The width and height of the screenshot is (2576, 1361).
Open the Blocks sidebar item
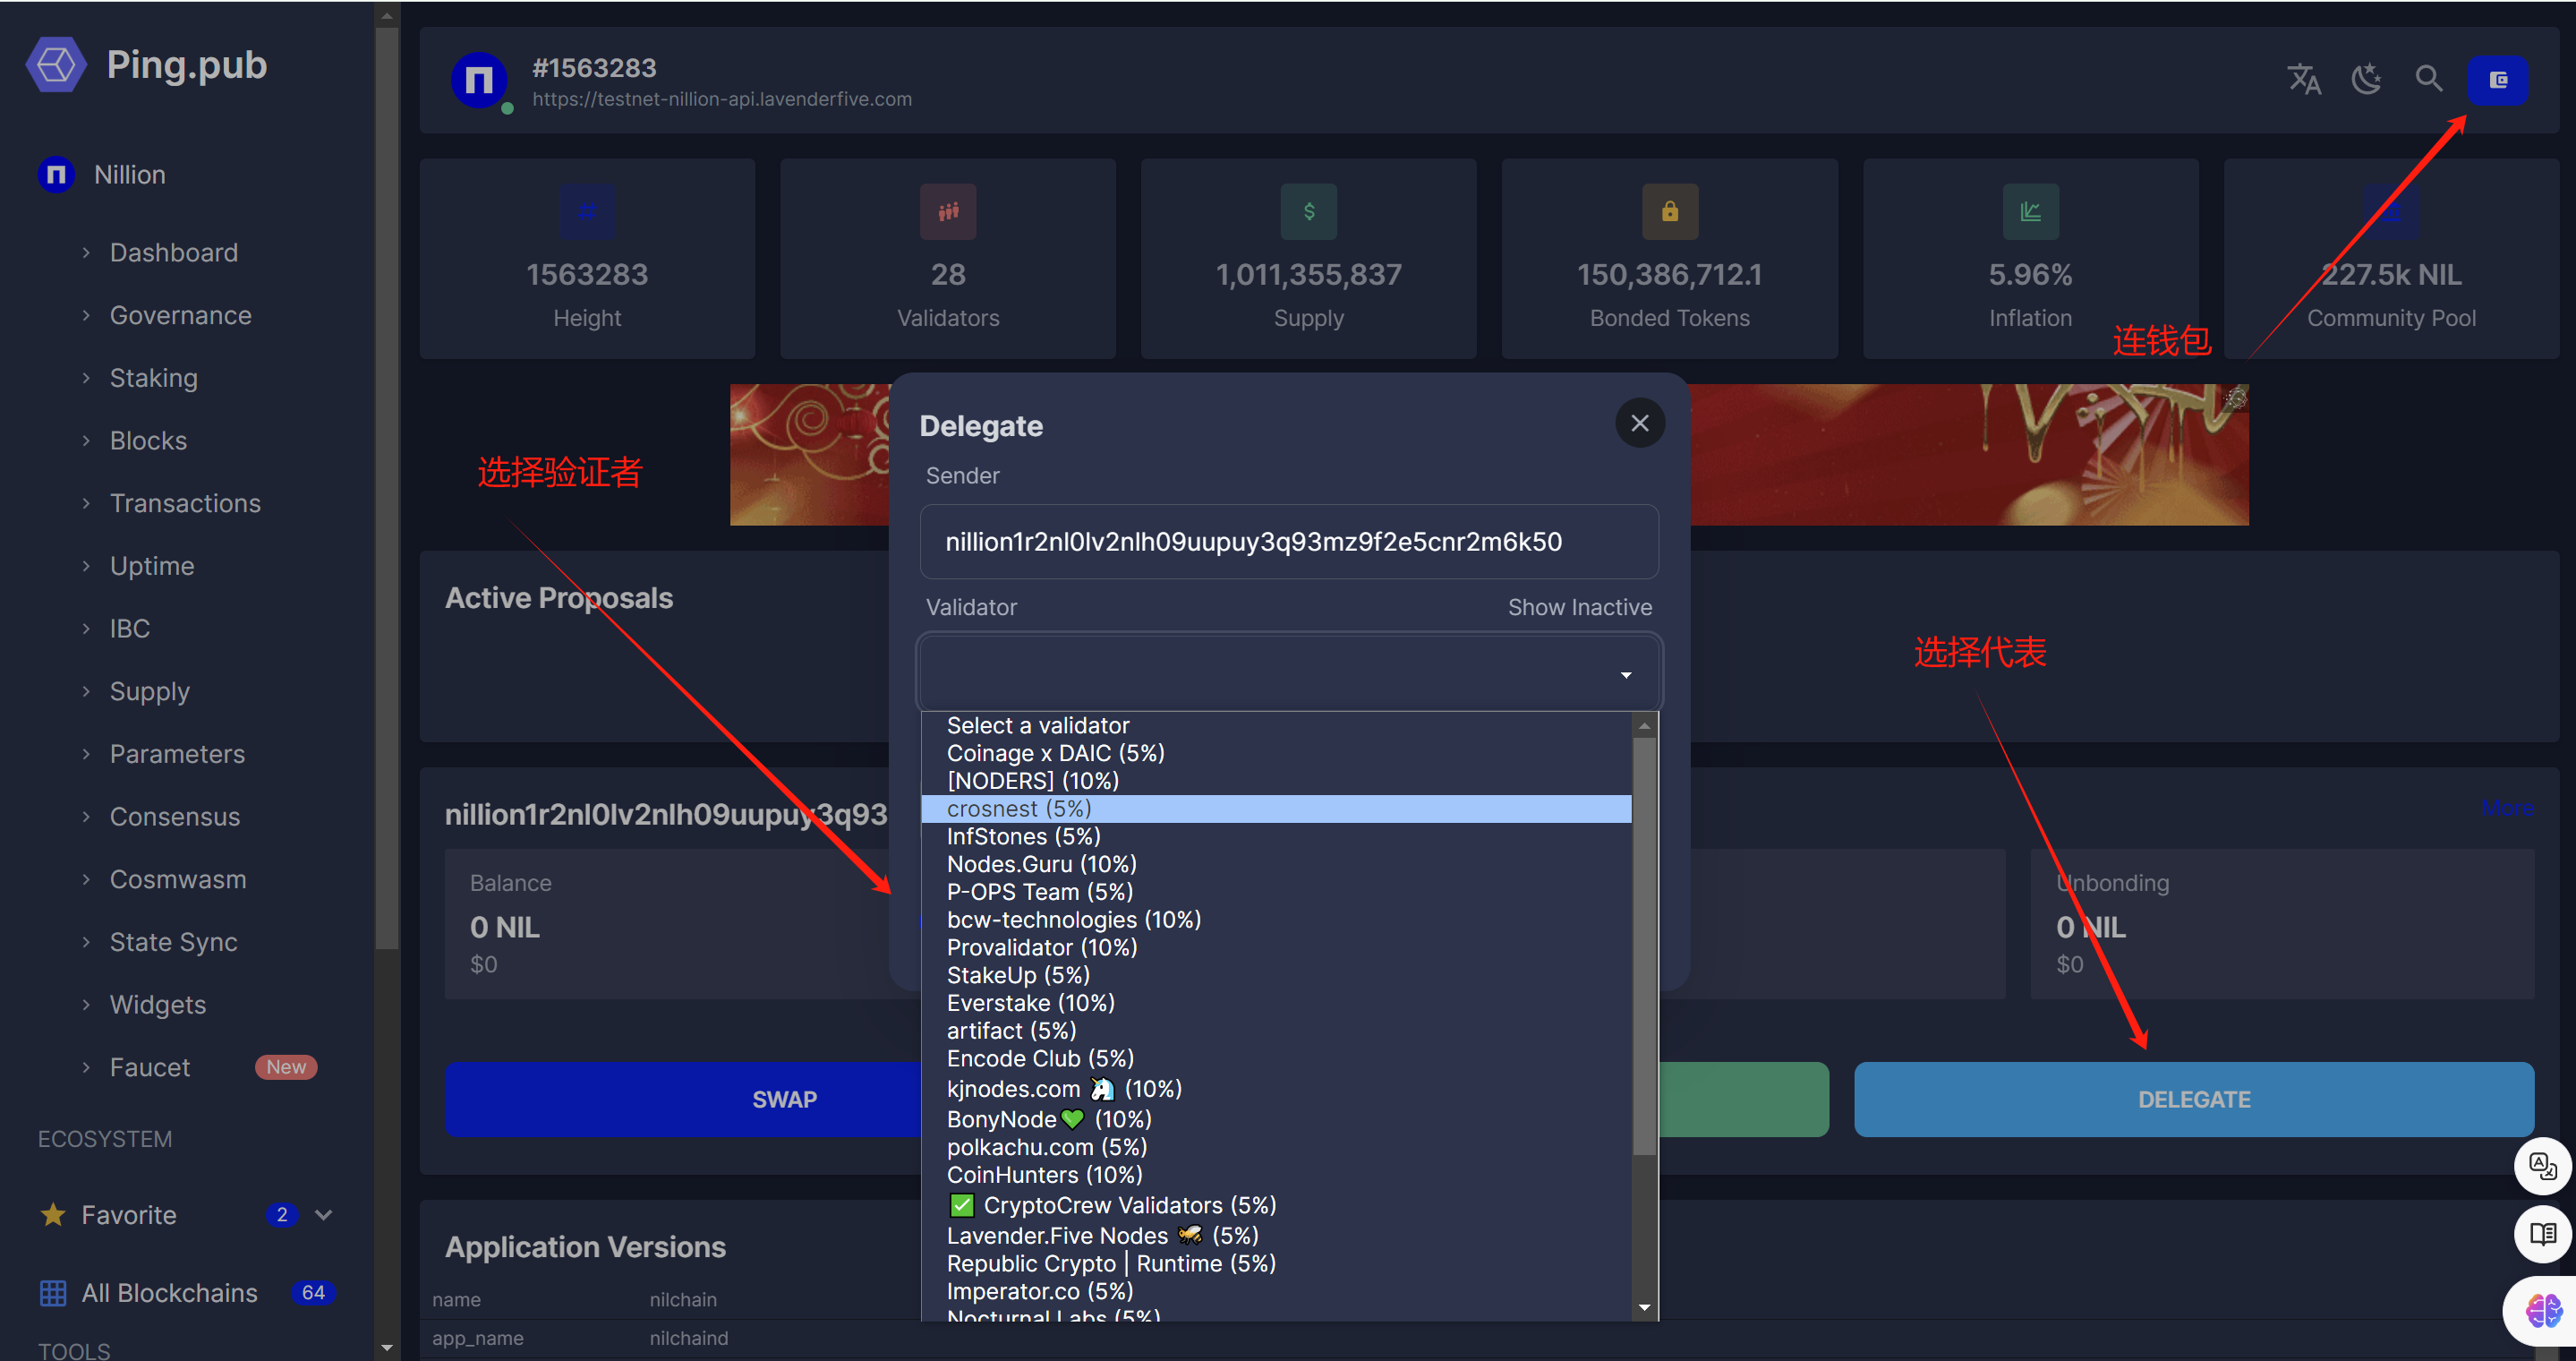[148, 440]
